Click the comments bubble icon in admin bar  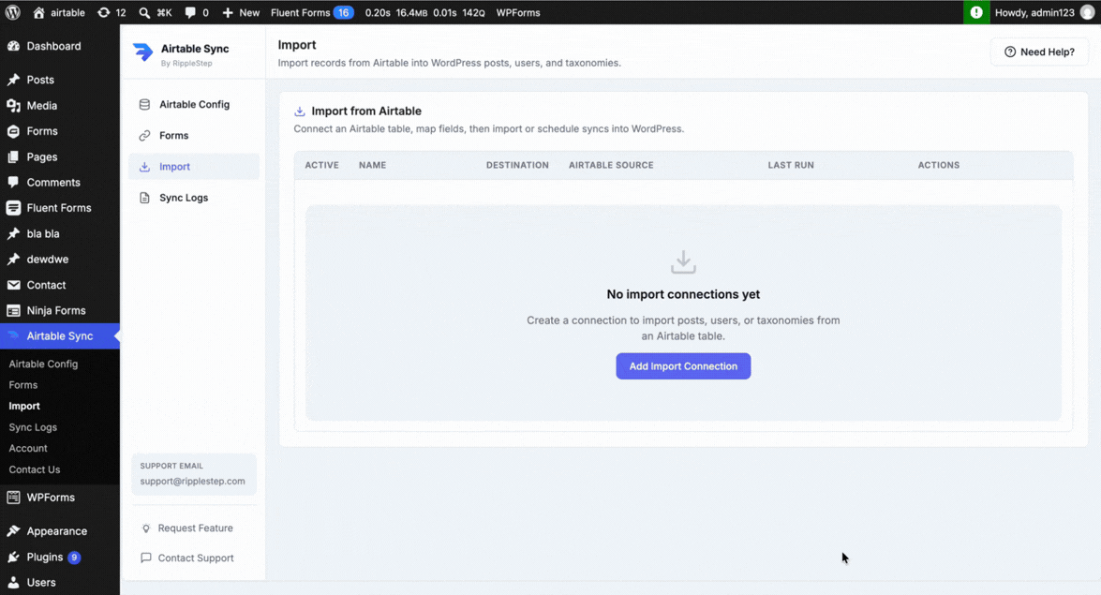pos(190,12)
